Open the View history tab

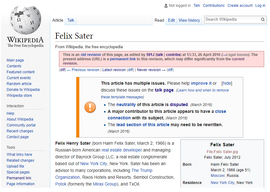[x=189, y=20]
